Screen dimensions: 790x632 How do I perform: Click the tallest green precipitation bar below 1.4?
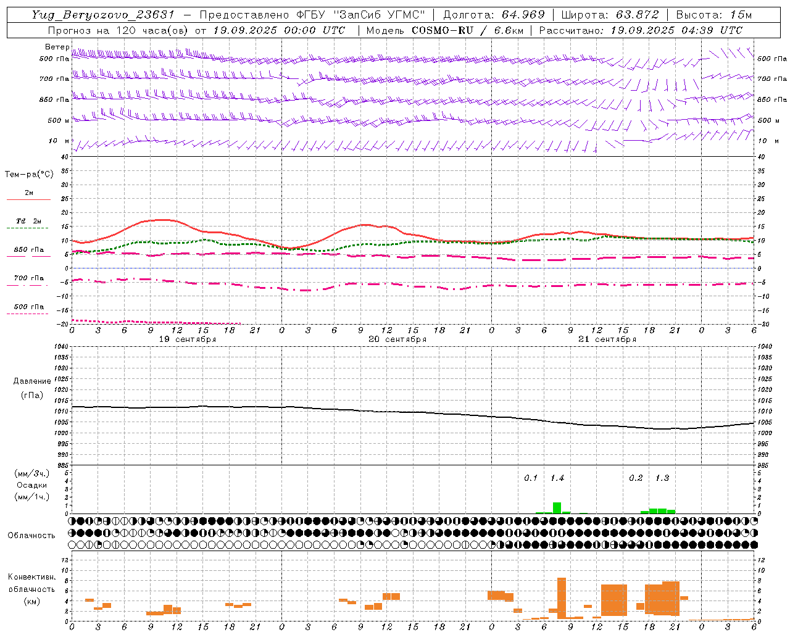(557, 508)
